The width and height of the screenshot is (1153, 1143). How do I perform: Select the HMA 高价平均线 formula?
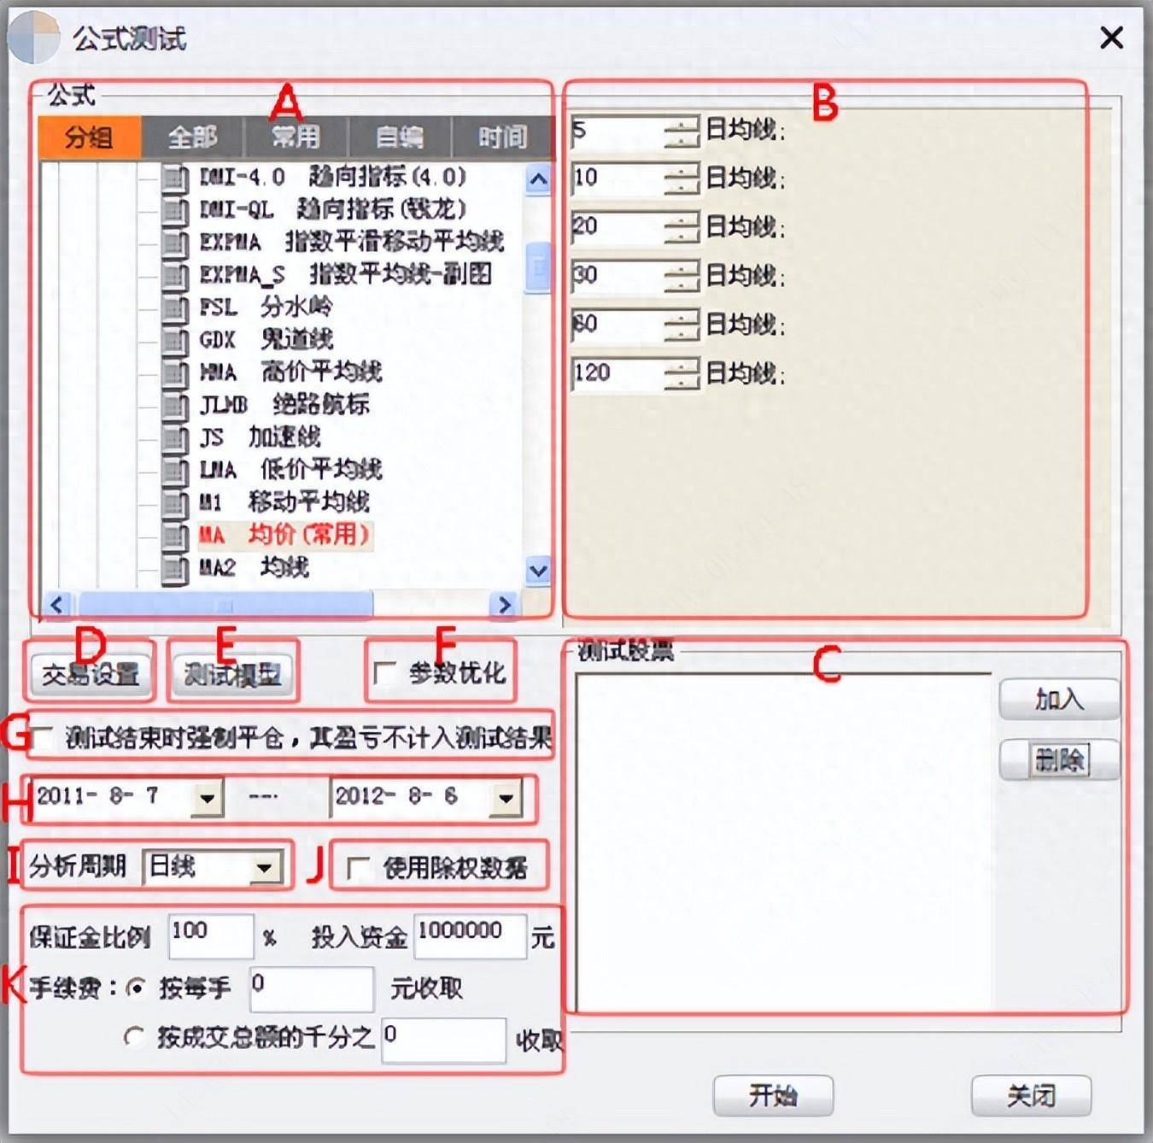(x=290, y=372)
